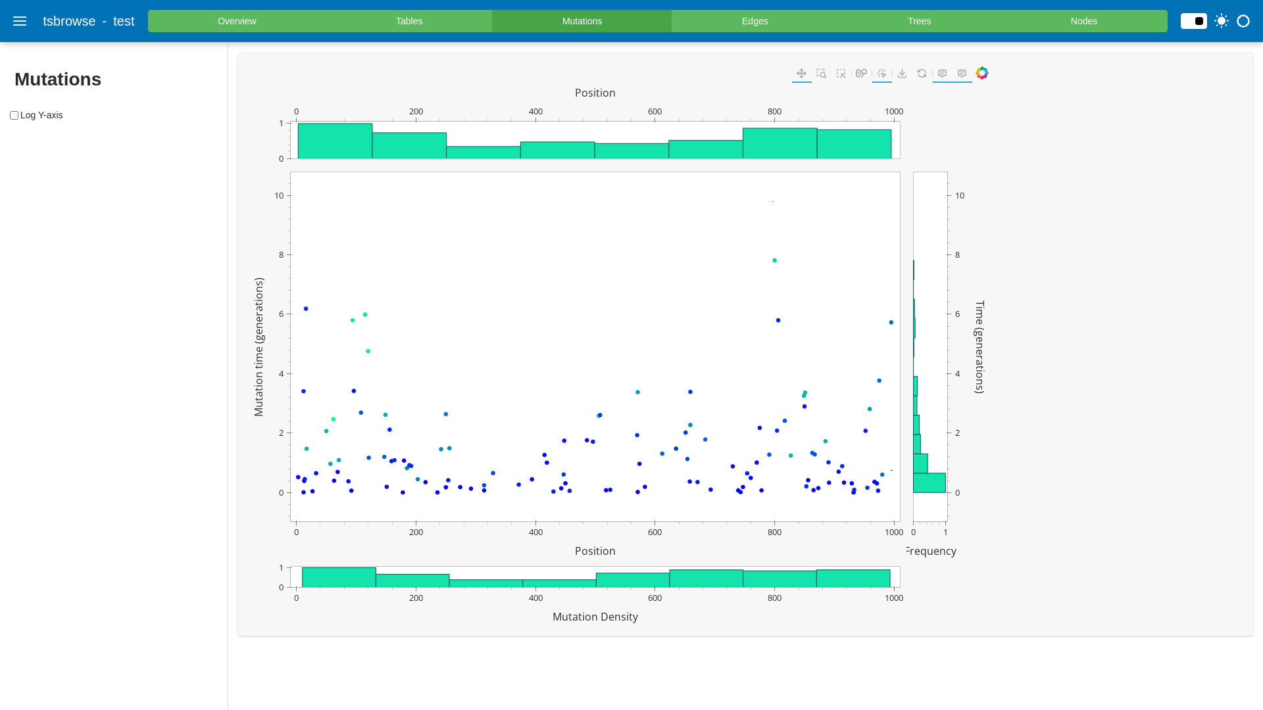Click the highest green mutation point near position 800
The height and width of the screenshot is (710, 1263).
coord(774,260)
